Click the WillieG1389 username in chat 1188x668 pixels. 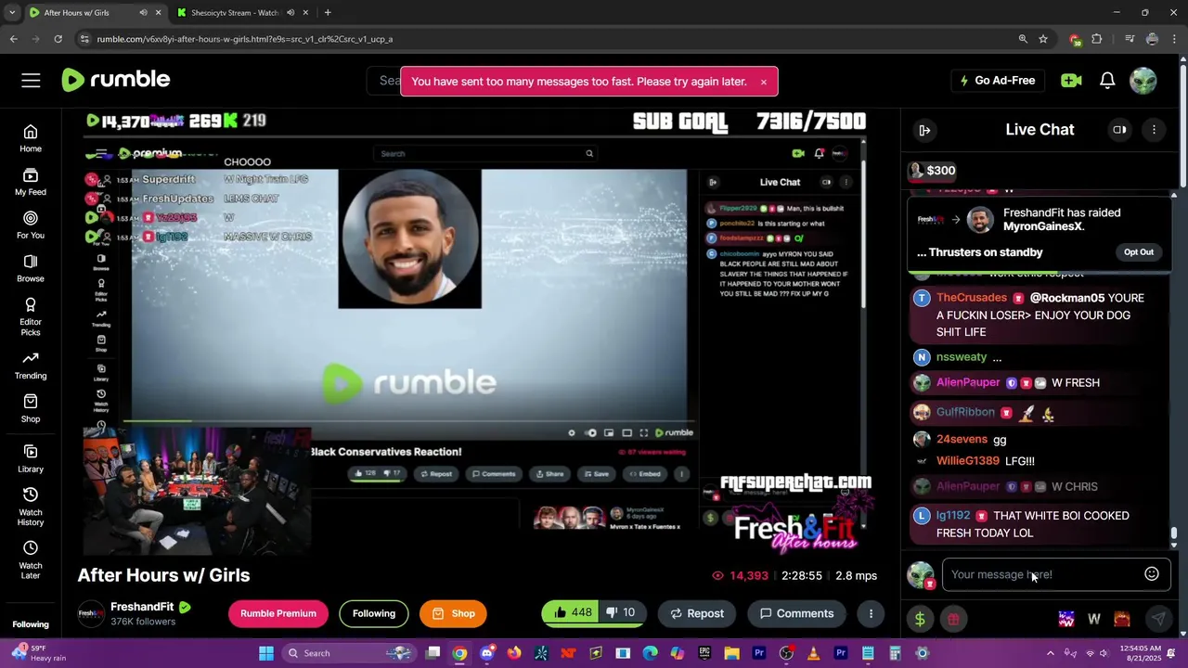click(x=968, y=461)
